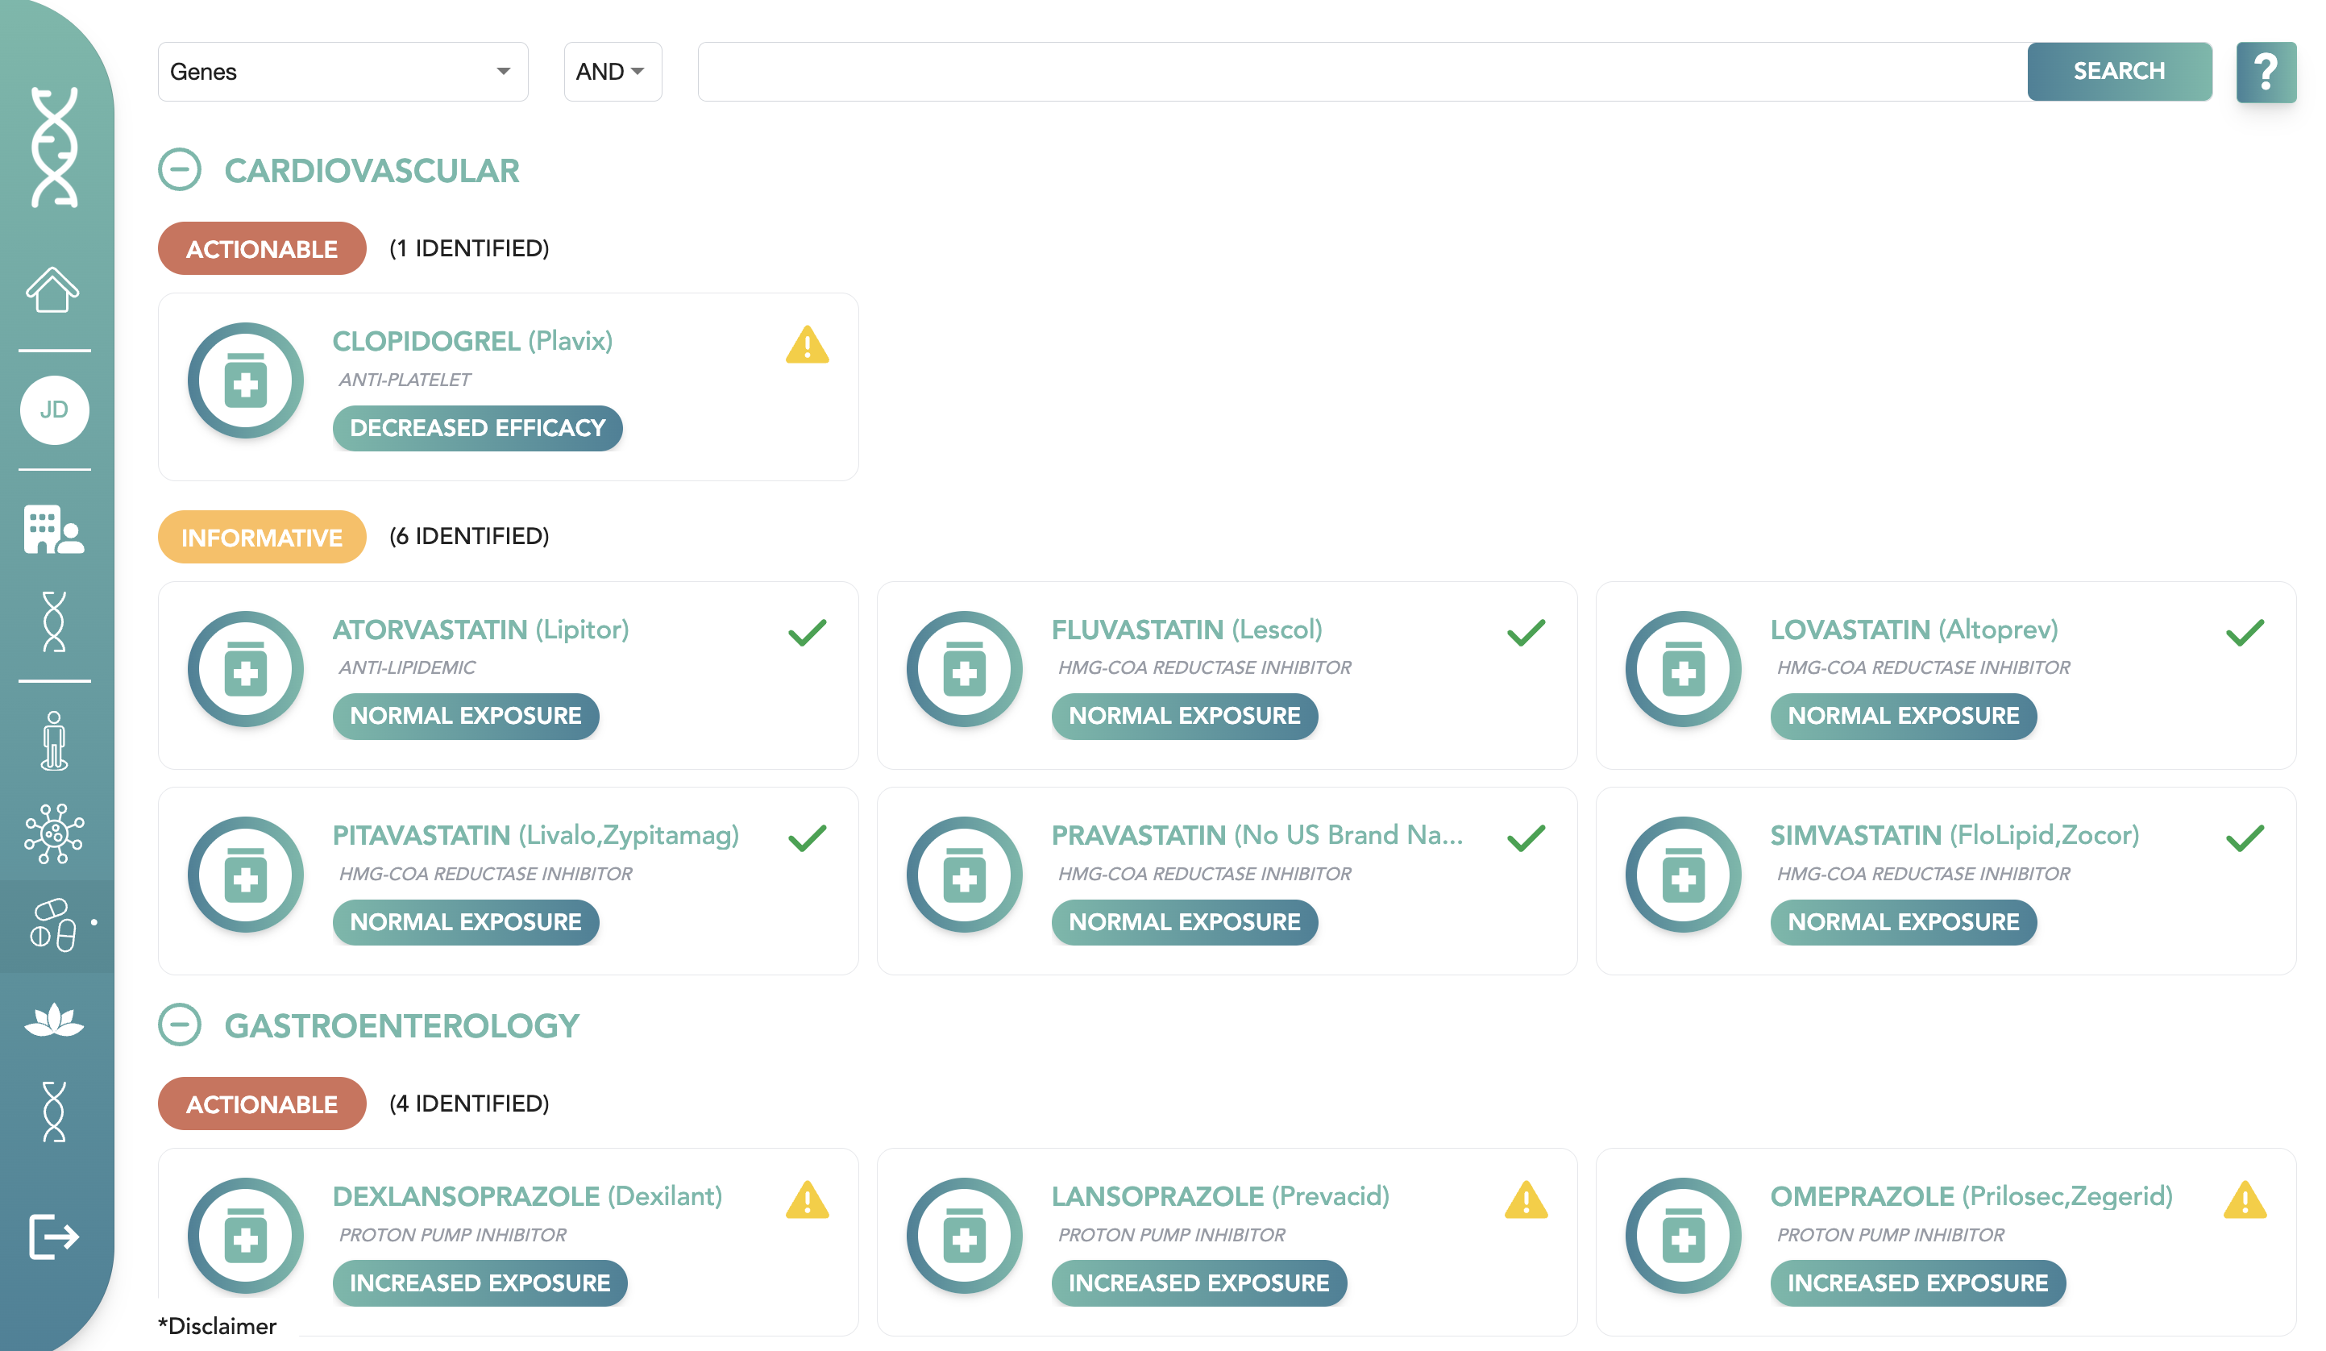
Task: Open the home icon in sidebar
Action: (x=52, y=290)
